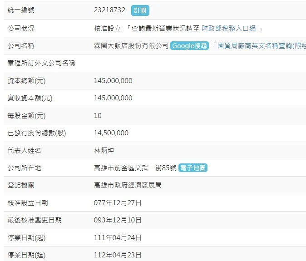Open the 電子地圖 map button
Screen dimensions: 306x261
pyautogui.click(x=193, y=168)
